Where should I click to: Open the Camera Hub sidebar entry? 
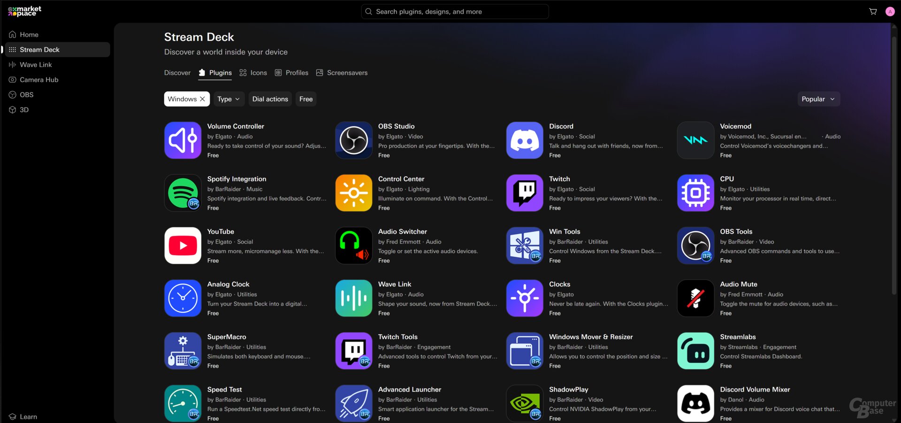point(39,79)
